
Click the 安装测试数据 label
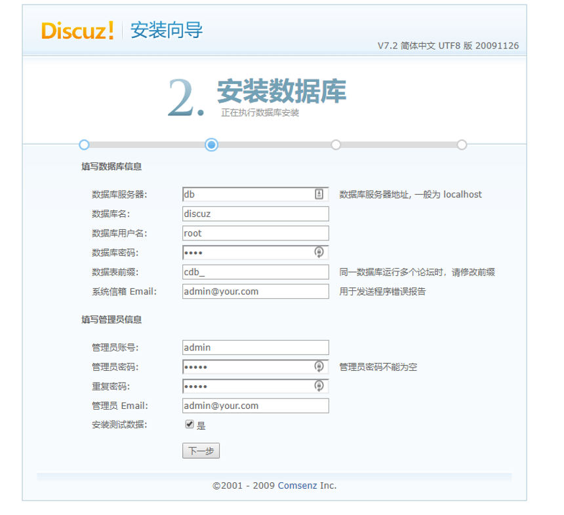pos(119,425)
